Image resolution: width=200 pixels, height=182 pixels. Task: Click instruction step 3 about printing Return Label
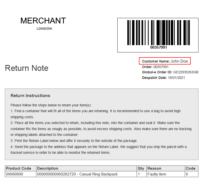(x=74, y=141)
